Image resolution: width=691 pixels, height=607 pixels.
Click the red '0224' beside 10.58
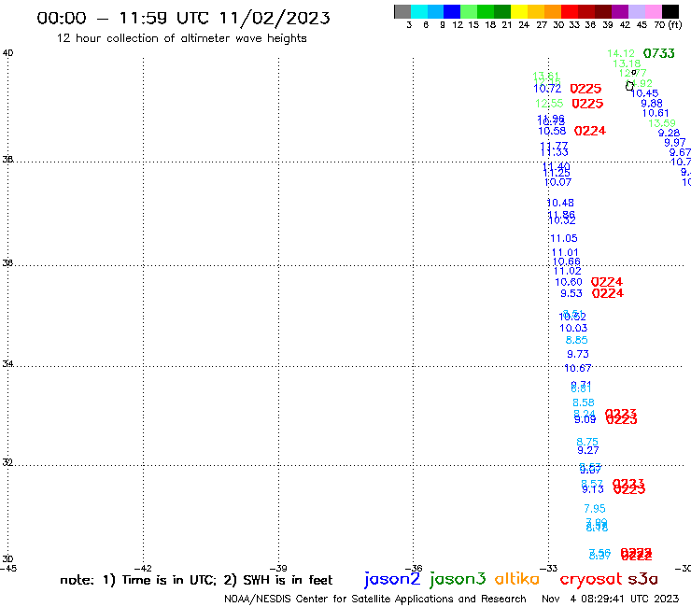click(x=590, y=131)
